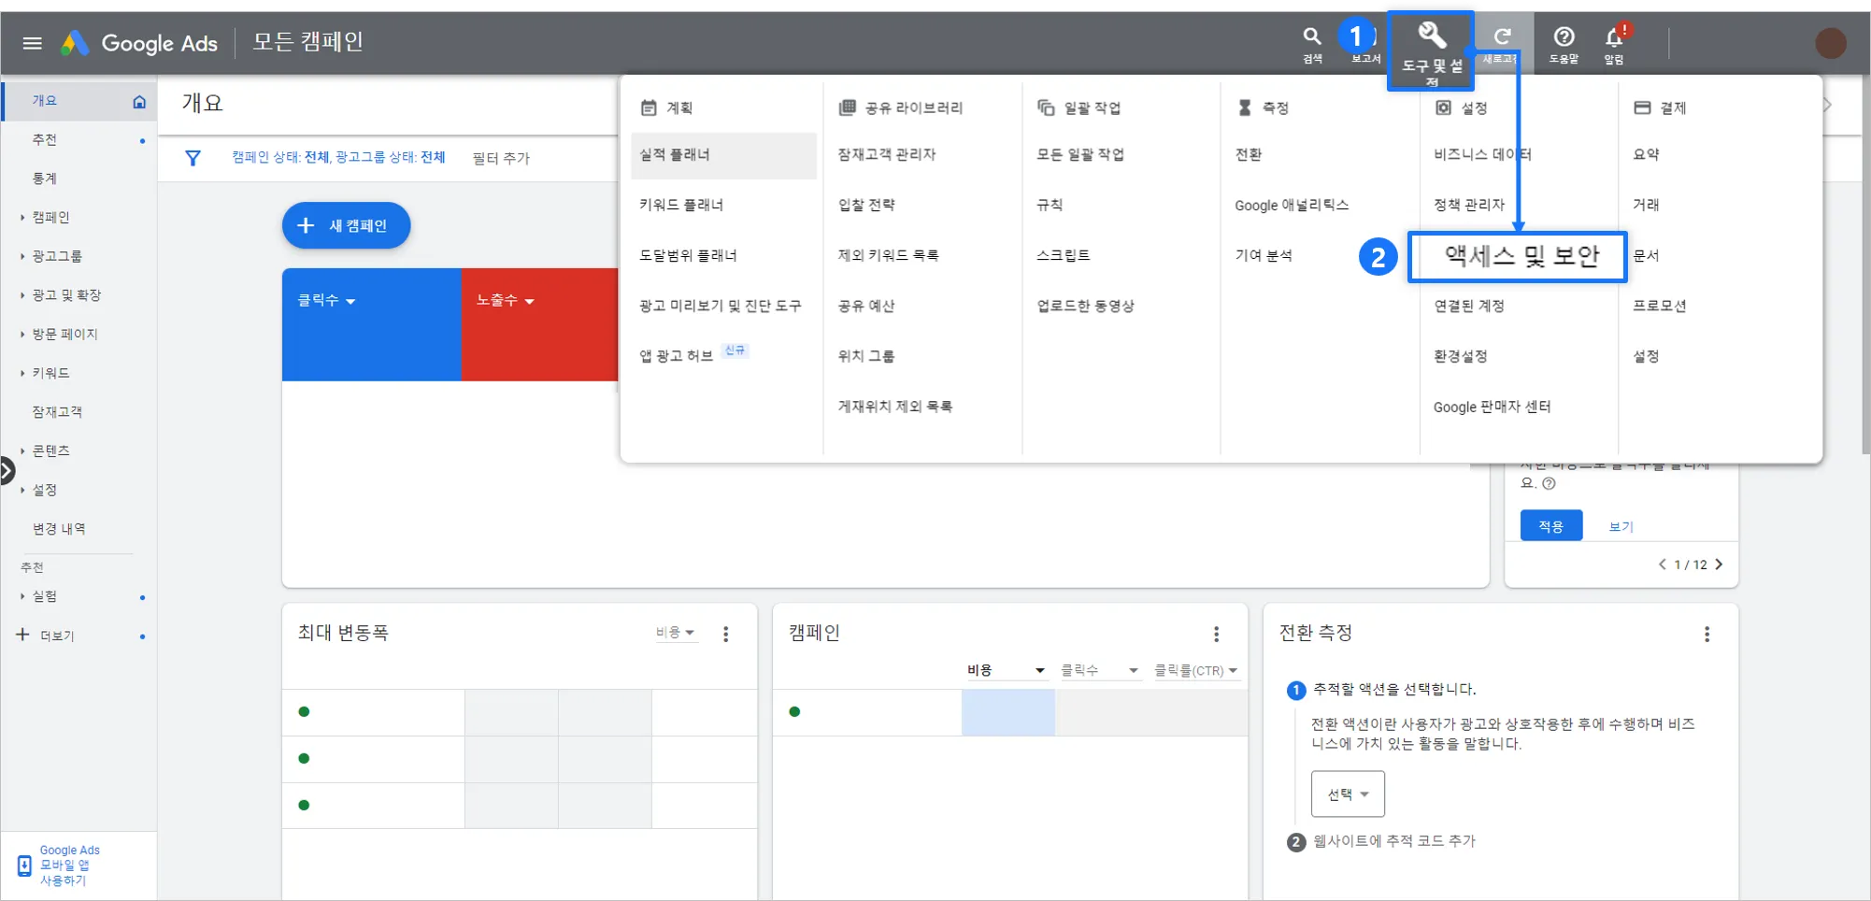The width and height of the screenshot is (1871, 901).
Task: Open 연결된 계정 menu item
Action: pos(1469,306)
